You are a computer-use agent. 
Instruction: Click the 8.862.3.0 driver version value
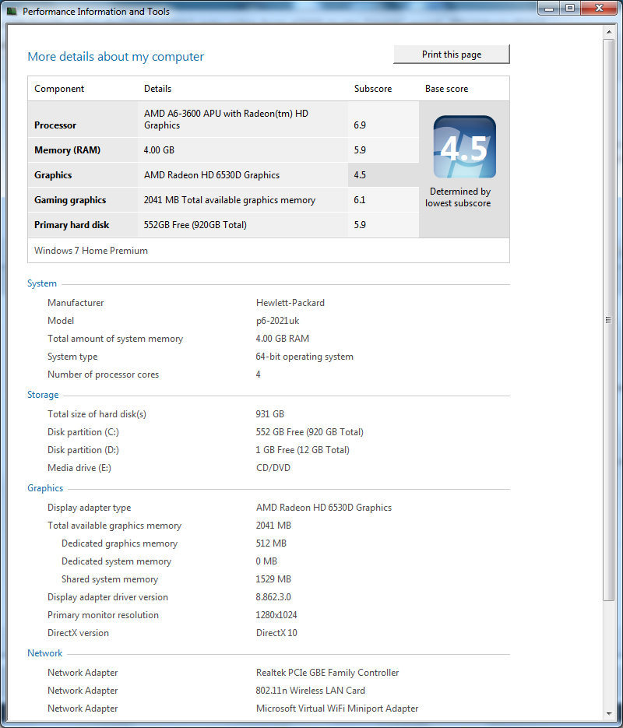click(273, 597)
